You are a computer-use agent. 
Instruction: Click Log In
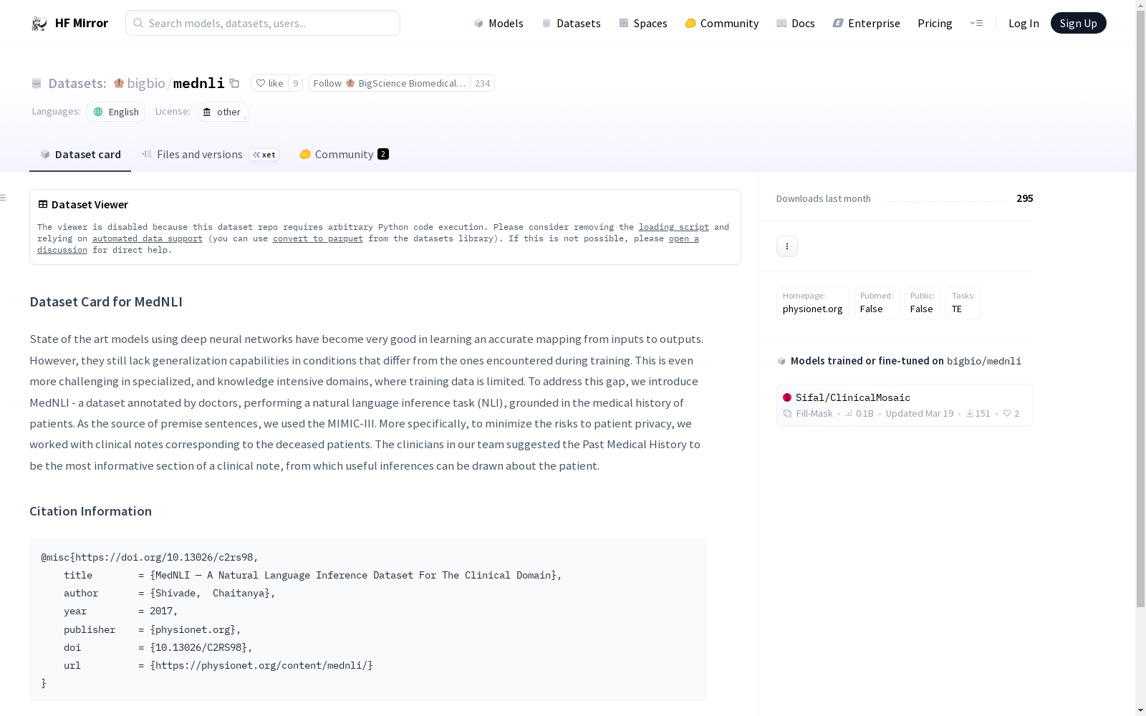[x=1024, y=23]
